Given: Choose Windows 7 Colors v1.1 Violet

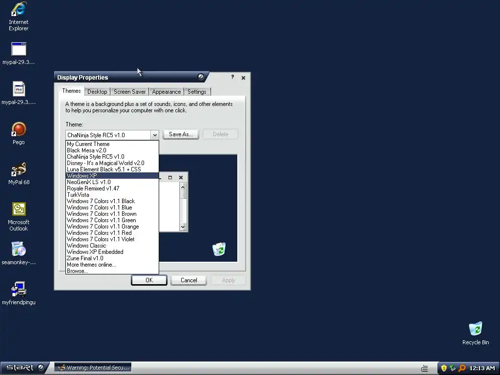Looking at the screenshot, I should point(112,239).
